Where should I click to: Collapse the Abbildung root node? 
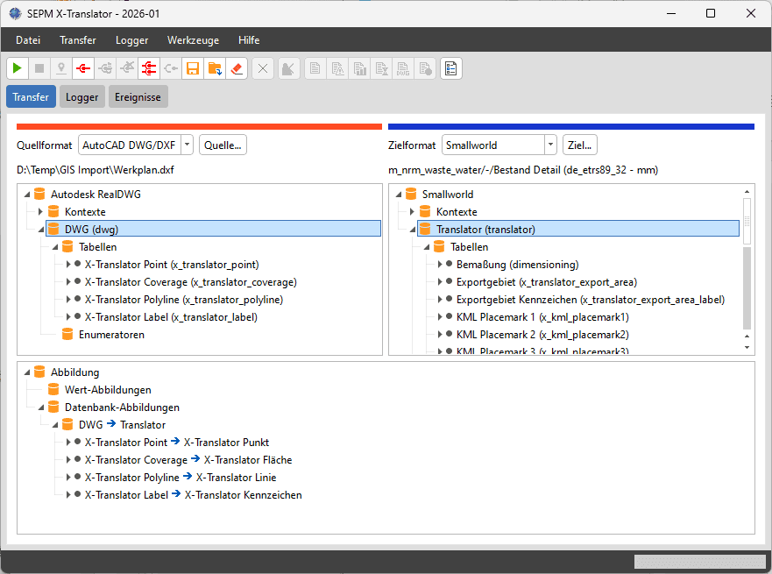coord(27,372)
